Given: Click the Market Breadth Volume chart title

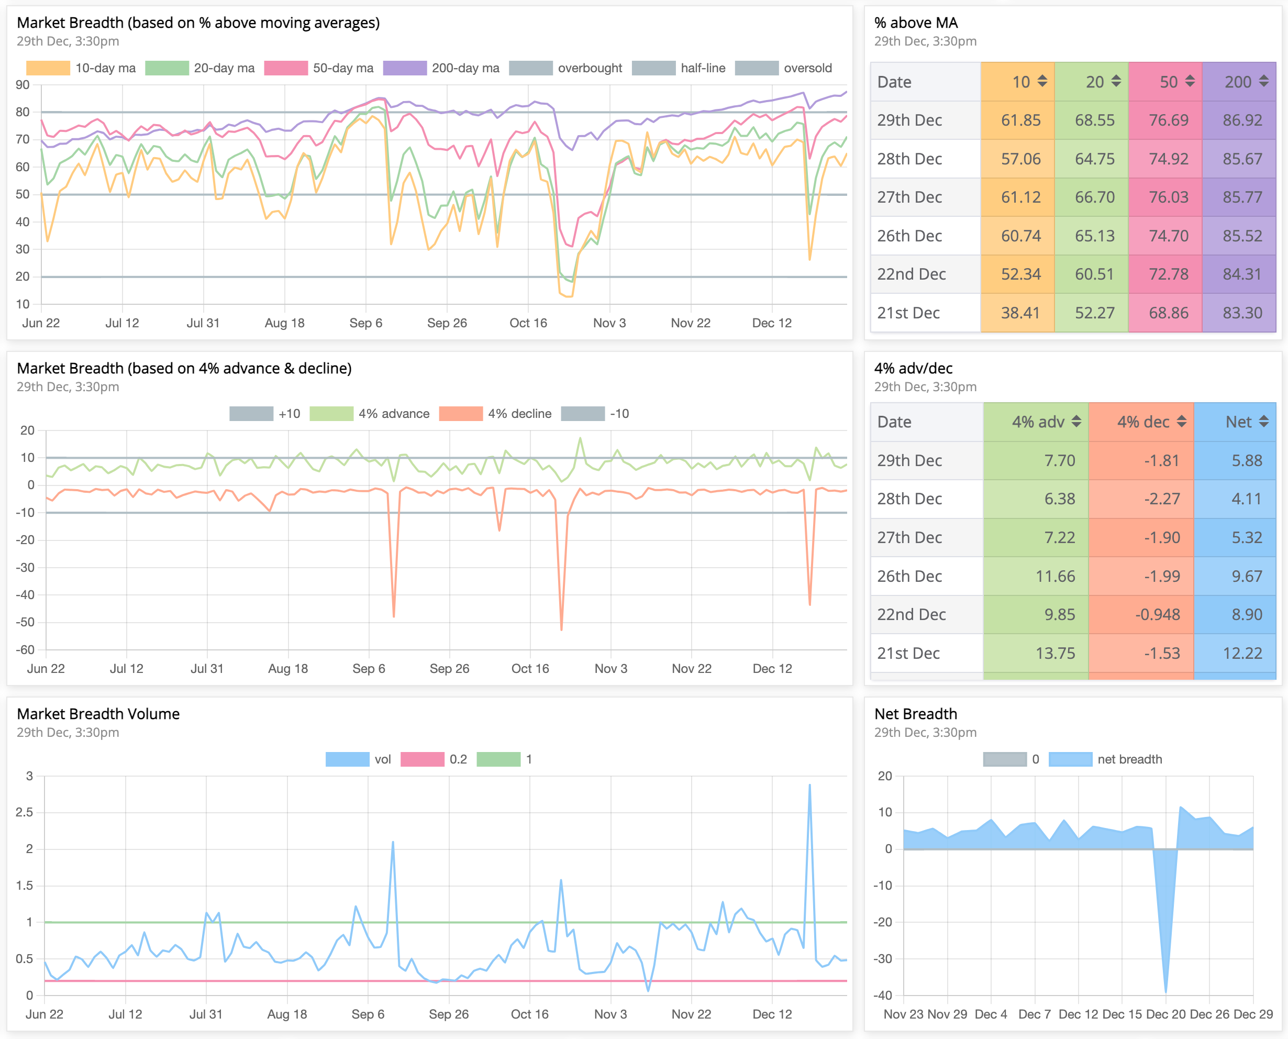Looking at the screenshot, I should tap(98, 714).
